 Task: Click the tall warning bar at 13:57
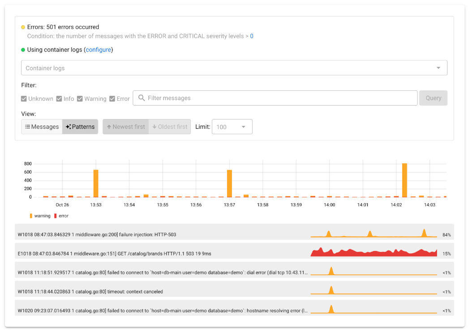pos(229,183)
